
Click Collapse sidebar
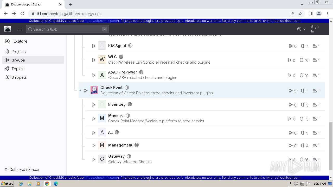pyautogui.click(x=22, y=169)
